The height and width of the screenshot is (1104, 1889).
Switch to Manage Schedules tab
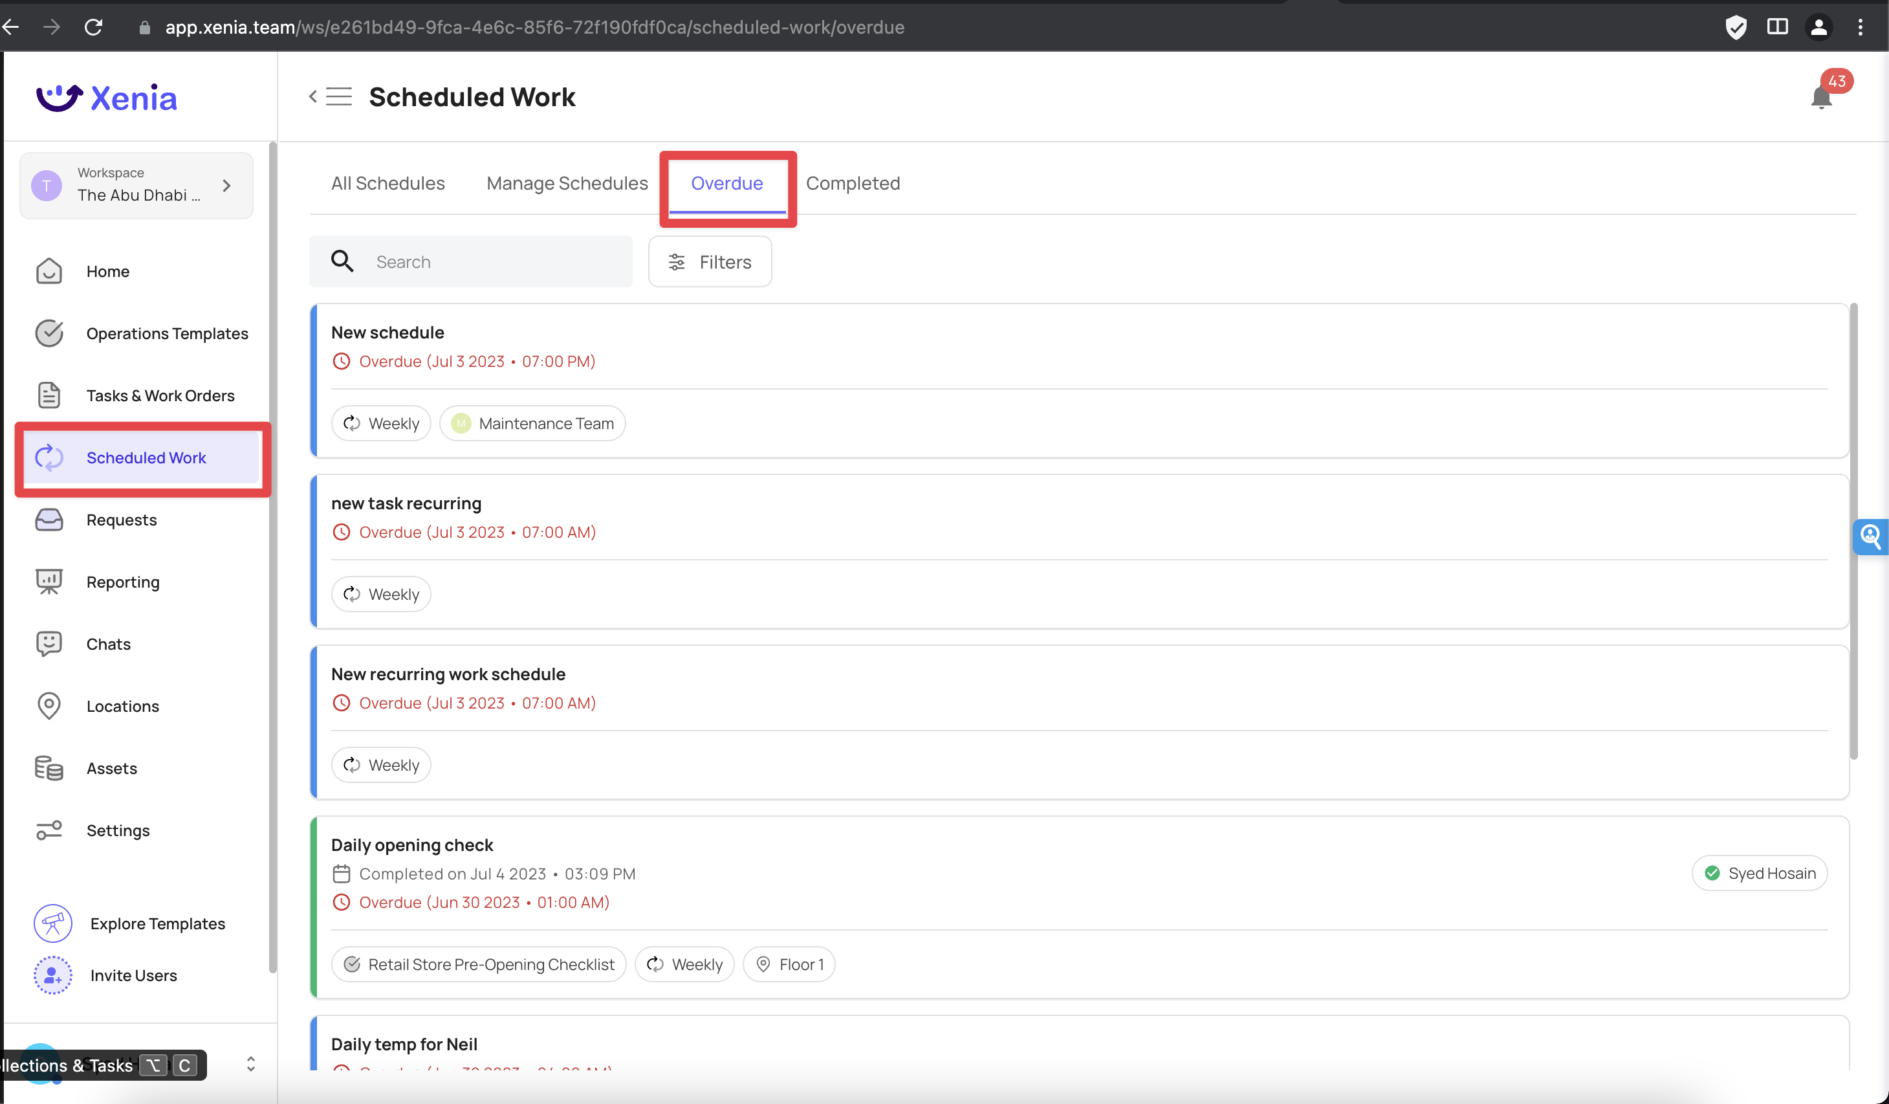567,183
